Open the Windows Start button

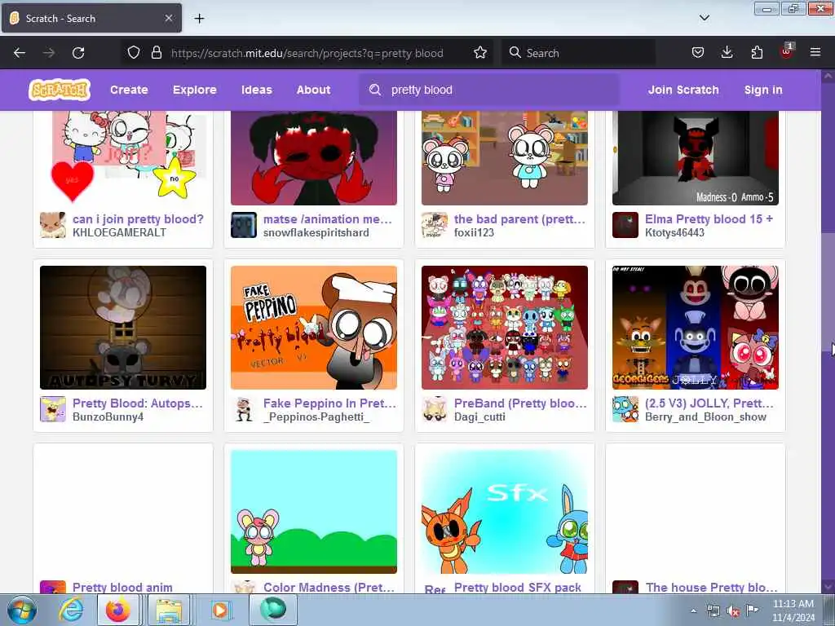pos(22,610)
